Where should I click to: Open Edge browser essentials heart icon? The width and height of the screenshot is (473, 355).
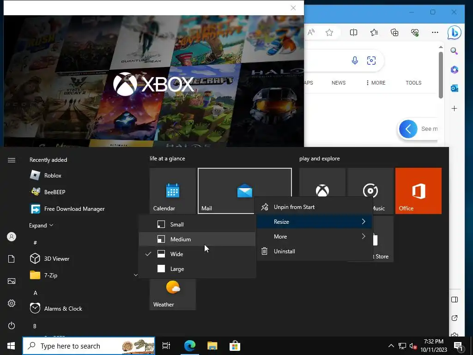(415, 32)
